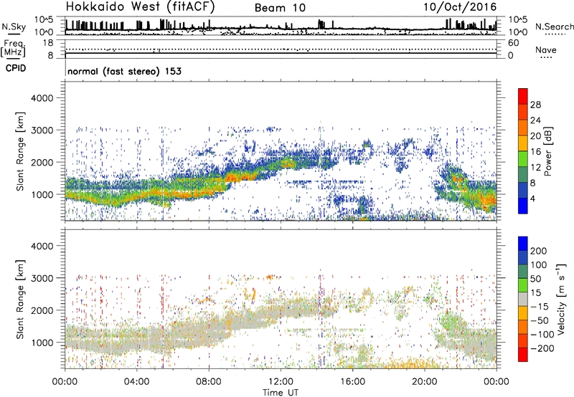The width and height of the screenshot is (574, 397).
Task: Select the 'Freq. [MHz]' axis label
Action: click(13, 49)
